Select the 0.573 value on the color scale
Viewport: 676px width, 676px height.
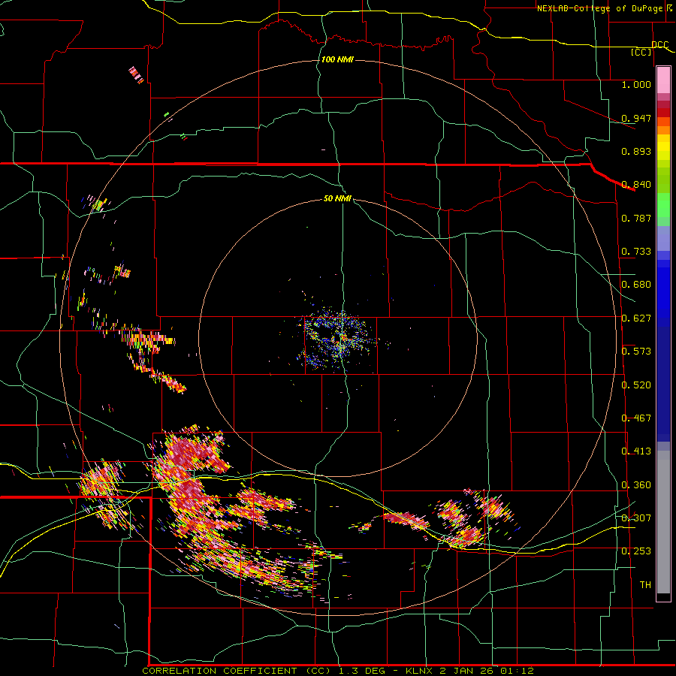pos(636,352)
